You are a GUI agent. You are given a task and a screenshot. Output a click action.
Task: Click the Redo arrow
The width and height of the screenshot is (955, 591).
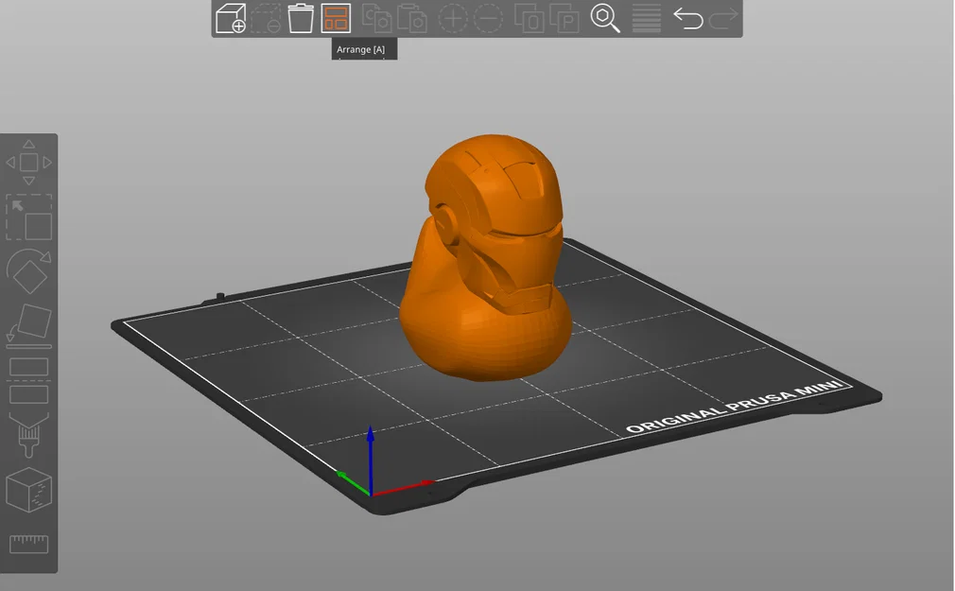coord(723,18)
